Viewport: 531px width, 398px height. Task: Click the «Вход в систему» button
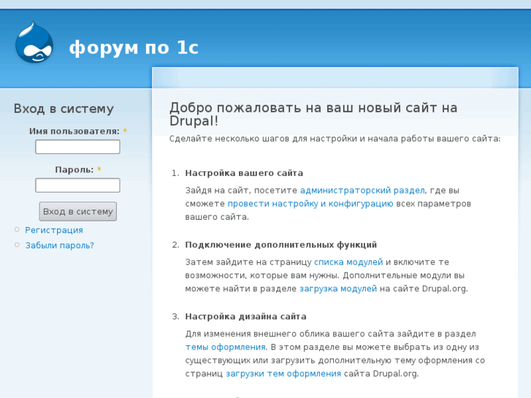click(x=78, y=211)
